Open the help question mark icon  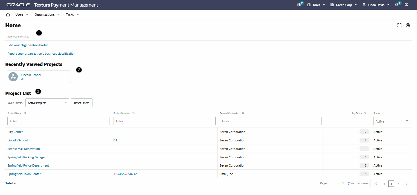[x=406, y=5]
